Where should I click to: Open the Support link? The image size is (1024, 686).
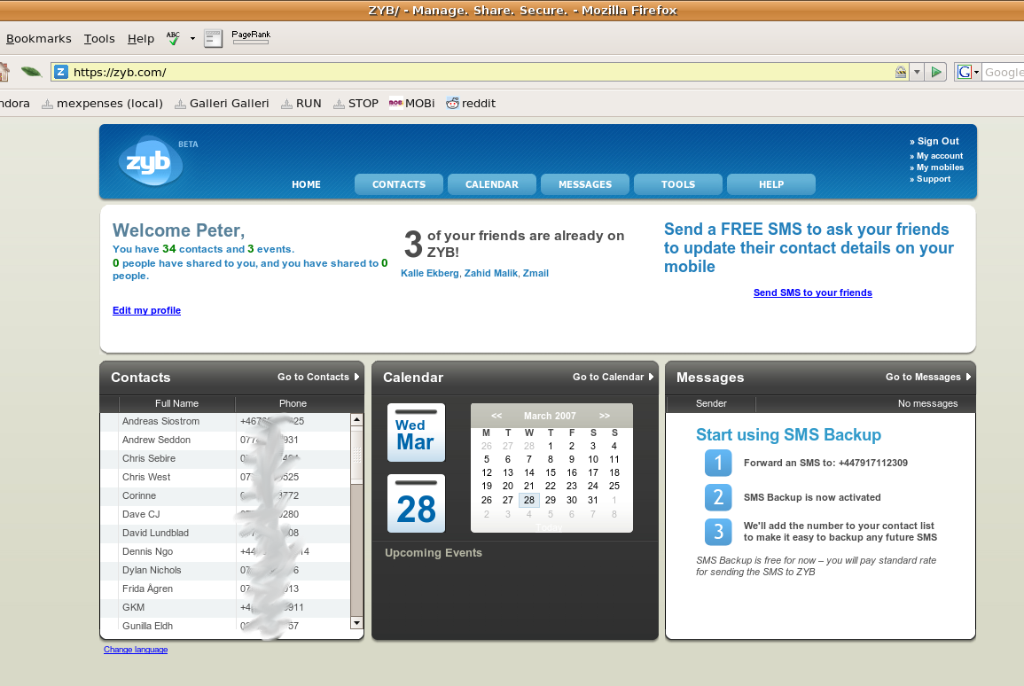pos(934,179)
